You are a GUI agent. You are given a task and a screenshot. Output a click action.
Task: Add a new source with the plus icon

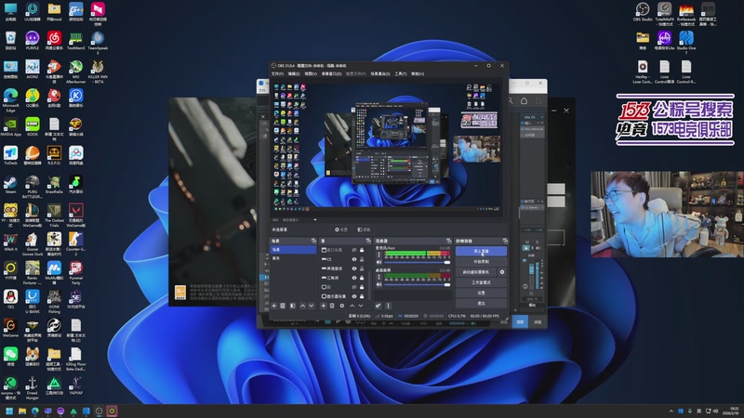click(323, 306)
